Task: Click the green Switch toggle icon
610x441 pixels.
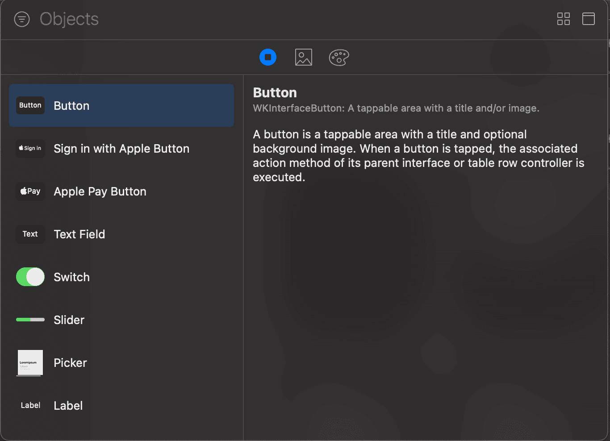Action: (x=30, y=277)
